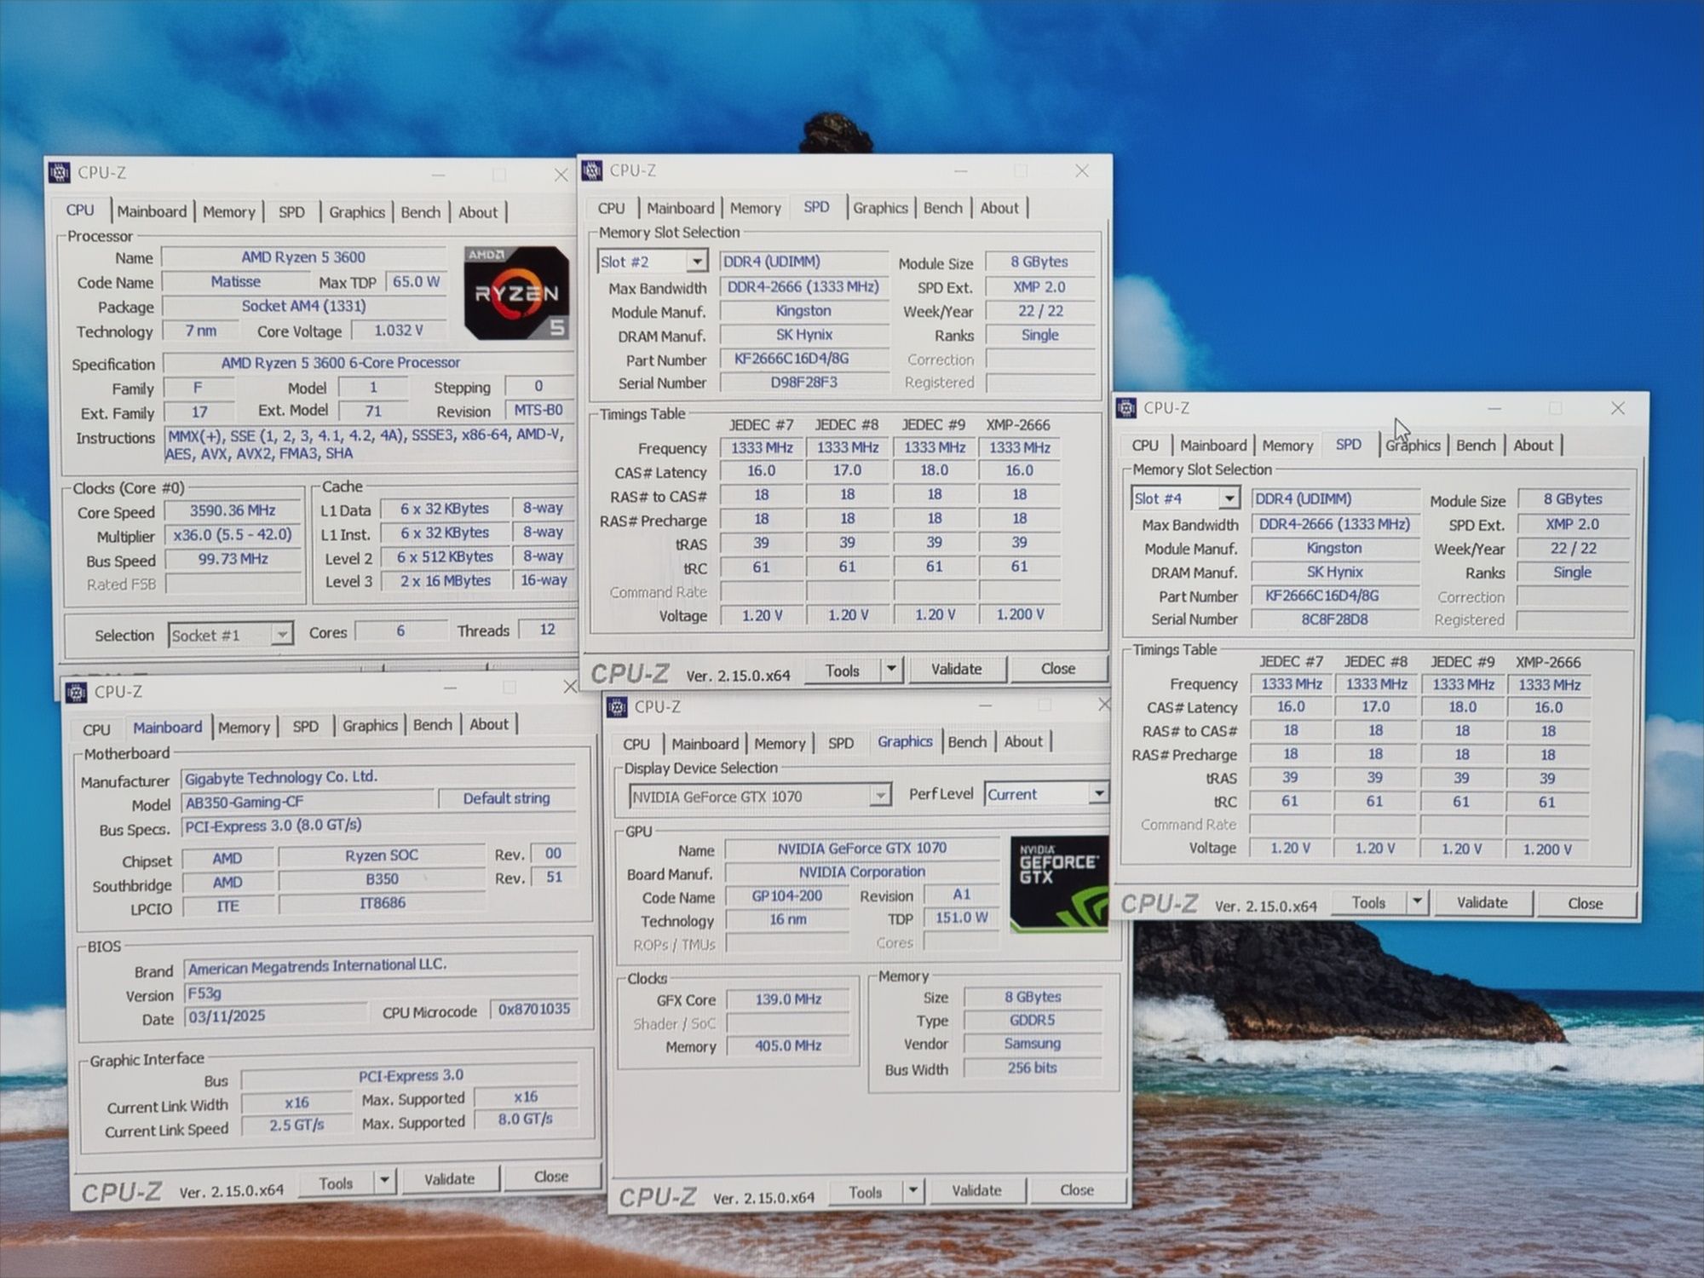The height and width of the screenshot is (1278, 1704).
Task: Open the Slot #4 memory slot dropdown
Action: (x=1229, y=498)
